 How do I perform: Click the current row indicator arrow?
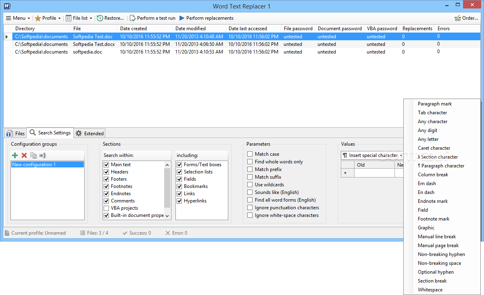[7, 37]
